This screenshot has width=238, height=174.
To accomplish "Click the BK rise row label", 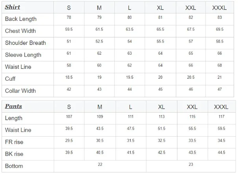I will coord(14,154).
